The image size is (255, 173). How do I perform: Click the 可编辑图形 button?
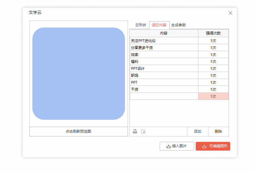pyautogui.click(x=213, y=146)
